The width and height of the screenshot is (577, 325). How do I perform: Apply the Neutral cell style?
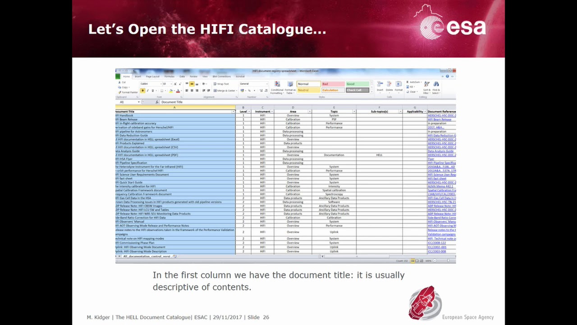(x=308, y=90)
